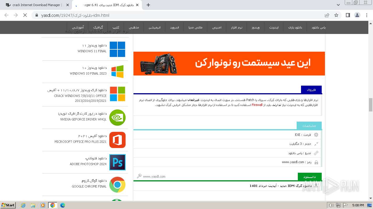Open the Windows 11 logo thumbnail
The height and width of the screenshot is (209, 373).
[x=117, y=49]
